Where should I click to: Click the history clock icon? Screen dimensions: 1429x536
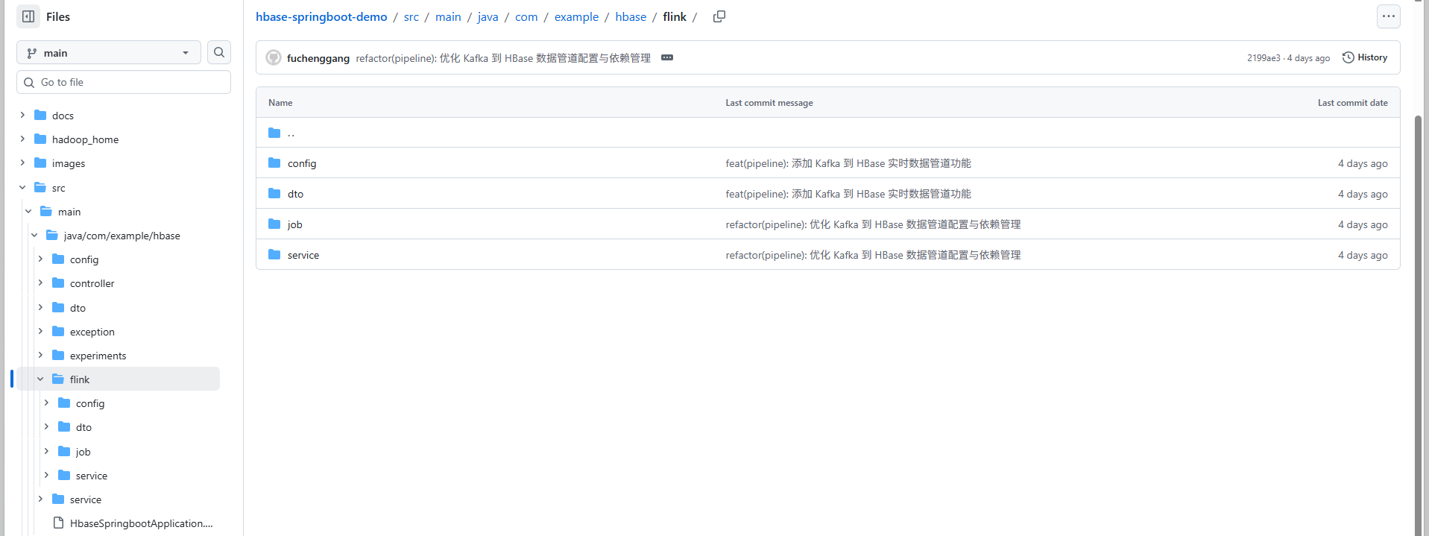pyautogui.click(x=1348, y=57)
